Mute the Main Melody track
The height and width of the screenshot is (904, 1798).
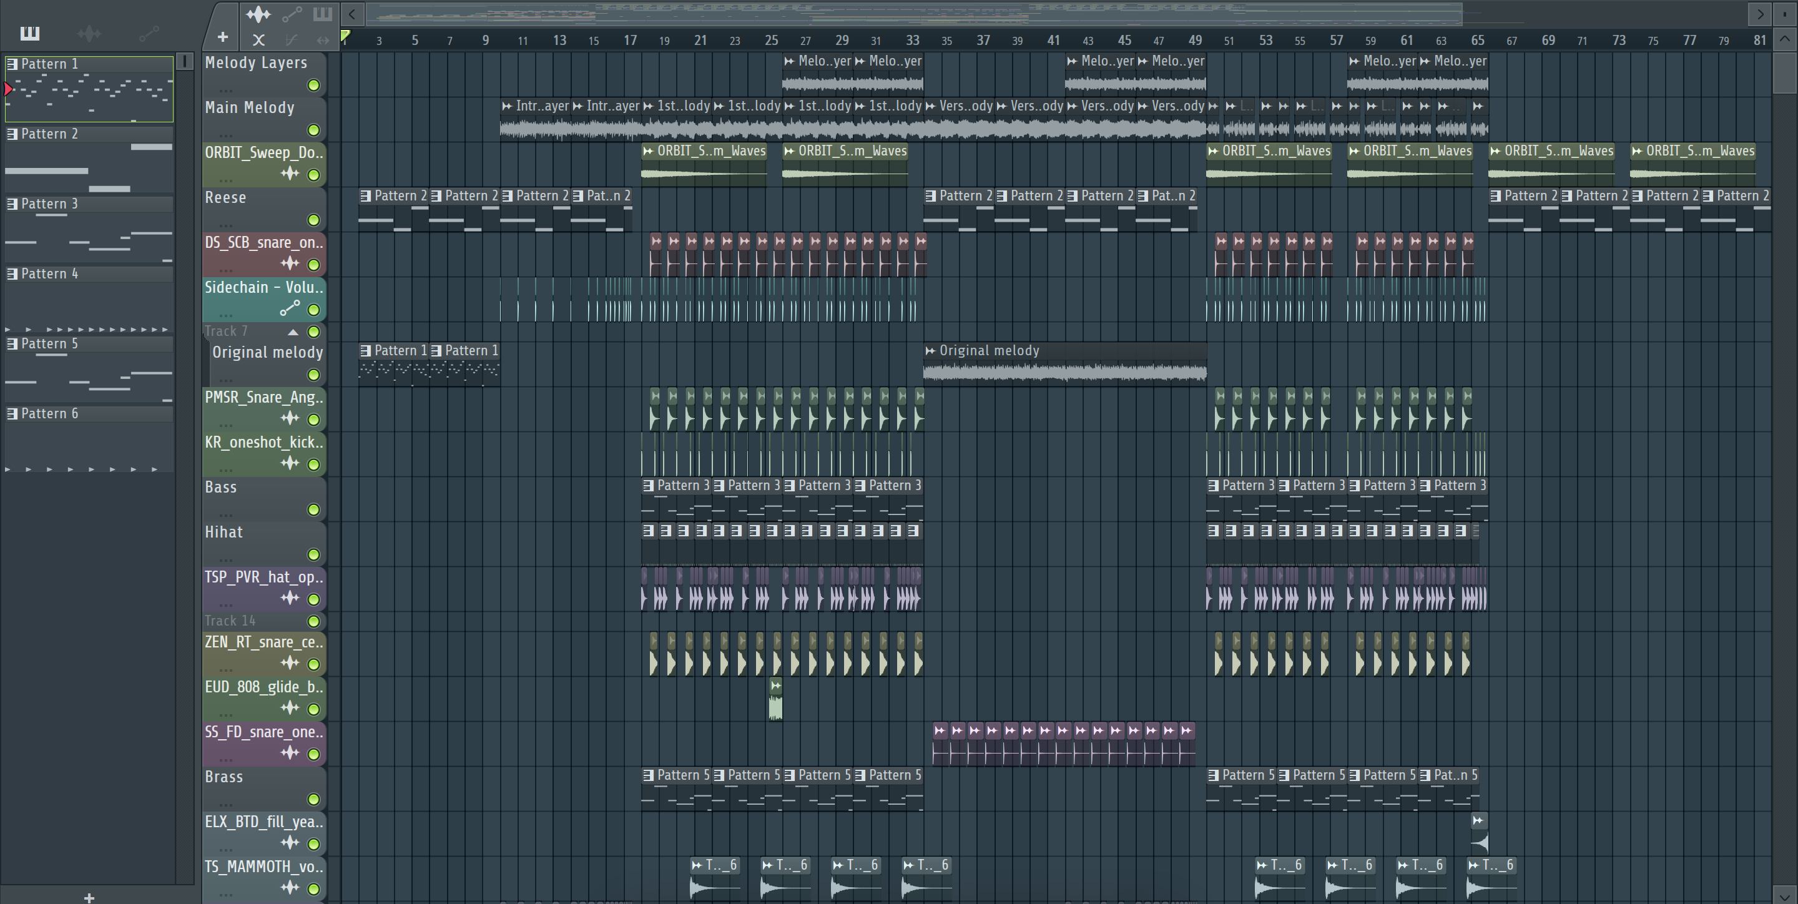314,130
